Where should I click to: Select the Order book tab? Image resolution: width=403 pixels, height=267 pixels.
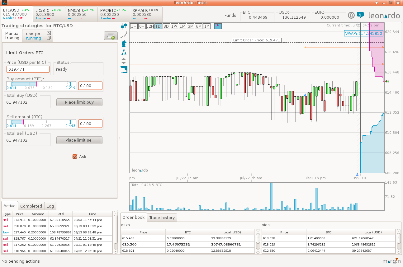[133, 217]
